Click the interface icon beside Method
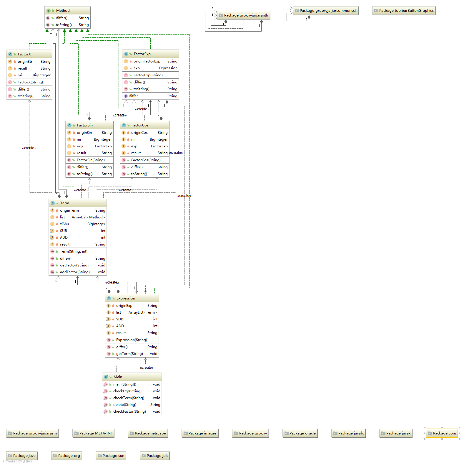The image size is (464, 466). (49, 11)
